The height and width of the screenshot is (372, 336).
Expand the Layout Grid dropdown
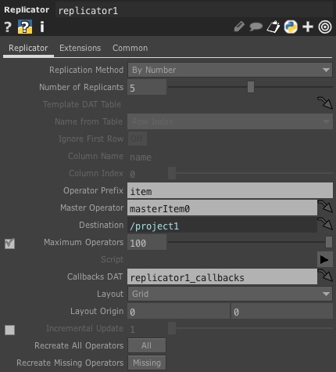tap(230, 294)
